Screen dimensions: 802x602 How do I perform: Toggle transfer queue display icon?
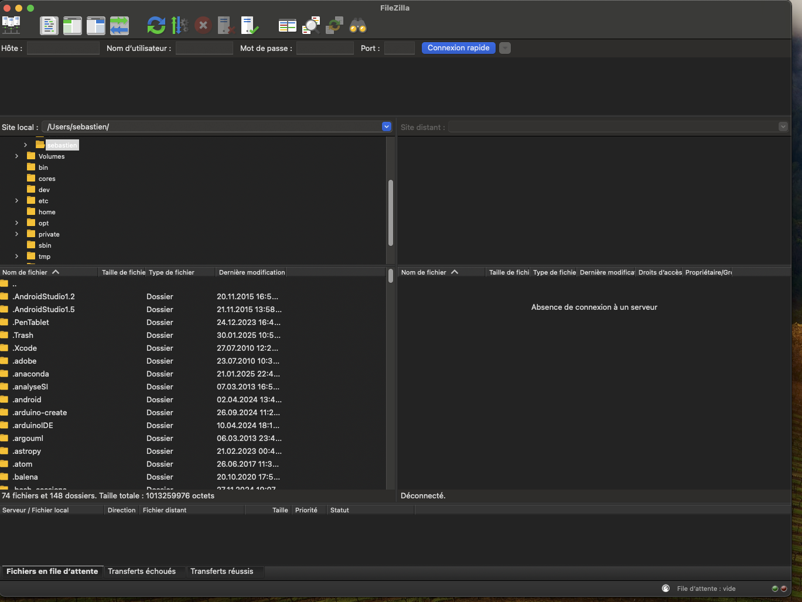pos(120,25)
